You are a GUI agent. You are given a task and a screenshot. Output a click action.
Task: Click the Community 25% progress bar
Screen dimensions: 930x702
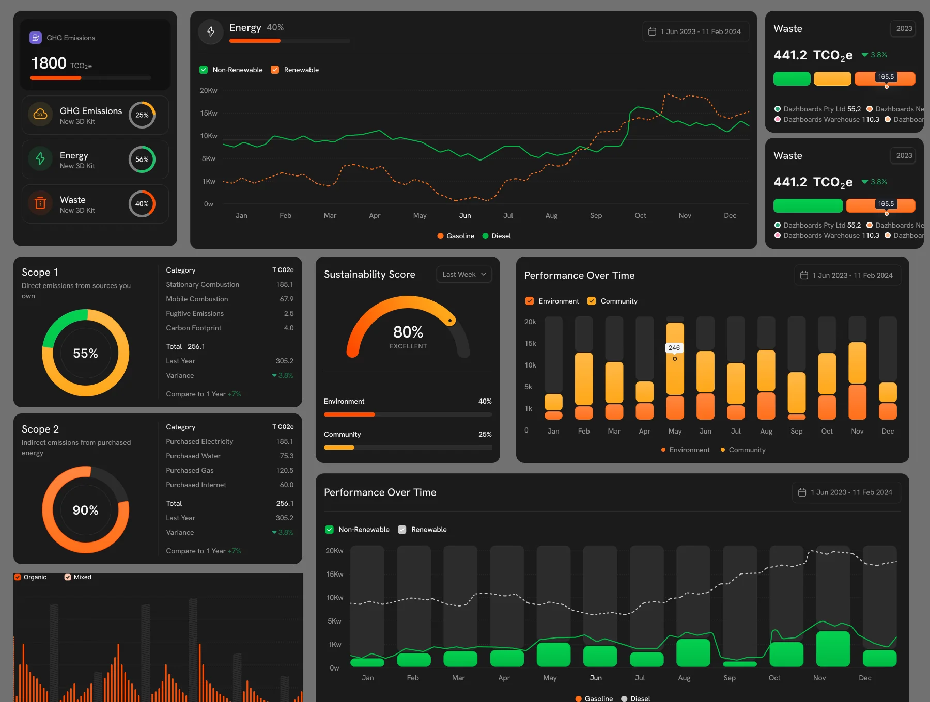point(408,448)
